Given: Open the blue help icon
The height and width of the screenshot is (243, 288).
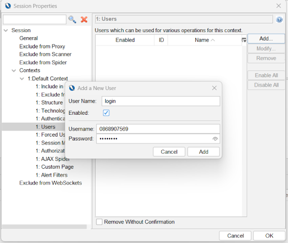Looking at the screenshot, I should tap(279, 20).
